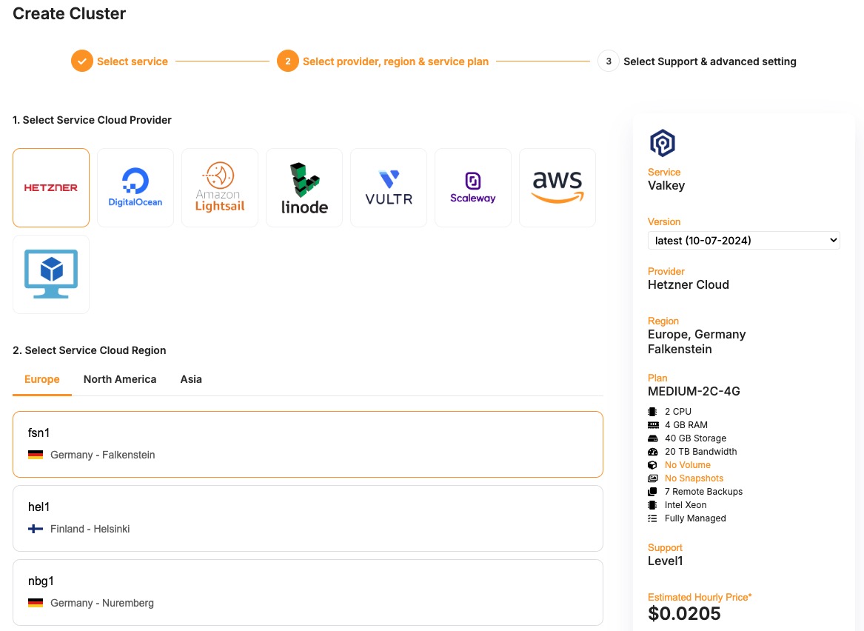Select the Hetzner cloud provider logo
864x631 pixels.
pyautogui.click(x=51, y=187)
